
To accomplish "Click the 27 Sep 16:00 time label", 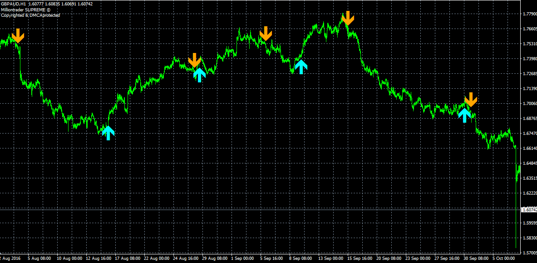I will (448, 258).
